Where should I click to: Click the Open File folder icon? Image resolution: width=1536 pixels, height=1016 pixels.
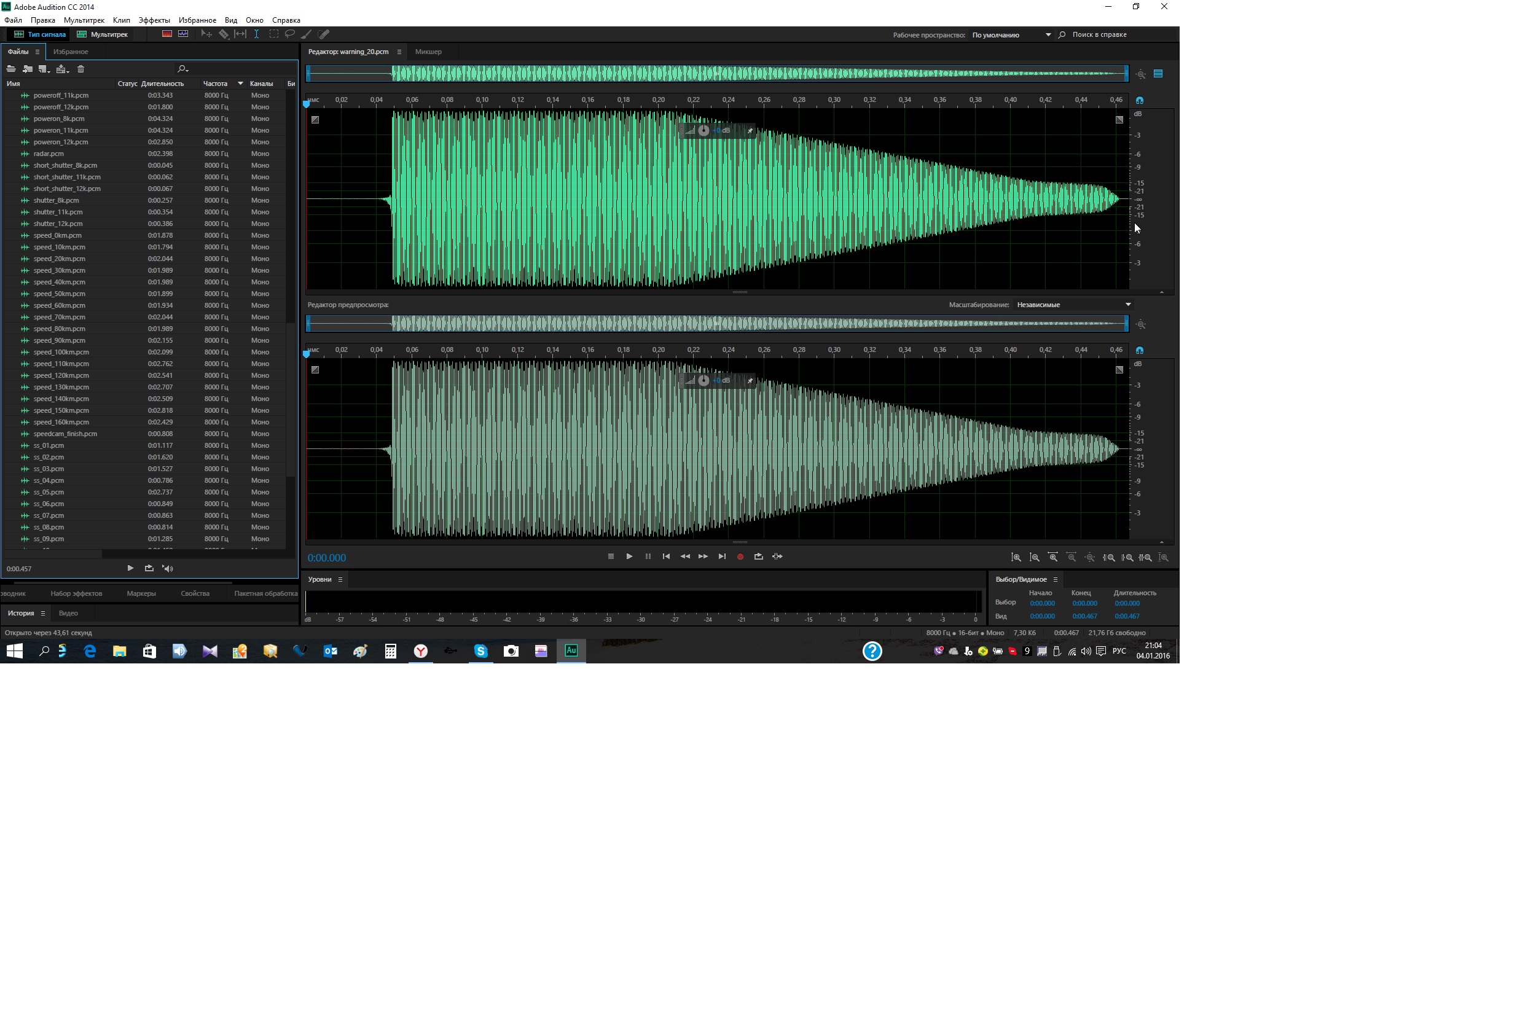coord(11,69)
